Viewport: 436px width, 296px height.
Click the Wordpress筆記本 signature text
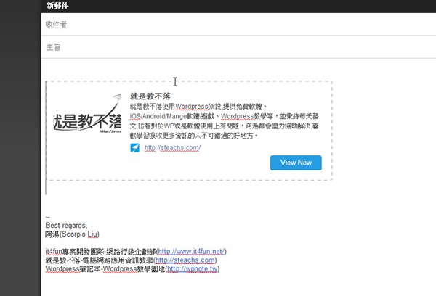[x=73, y=268]
